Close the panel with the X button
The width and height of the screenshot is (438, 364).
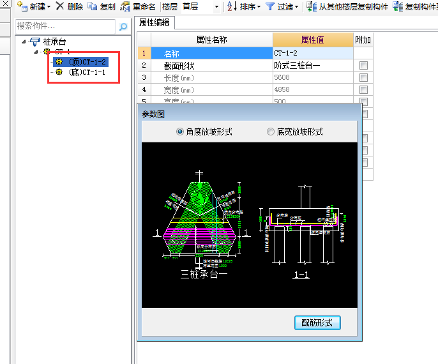[5, 3]
